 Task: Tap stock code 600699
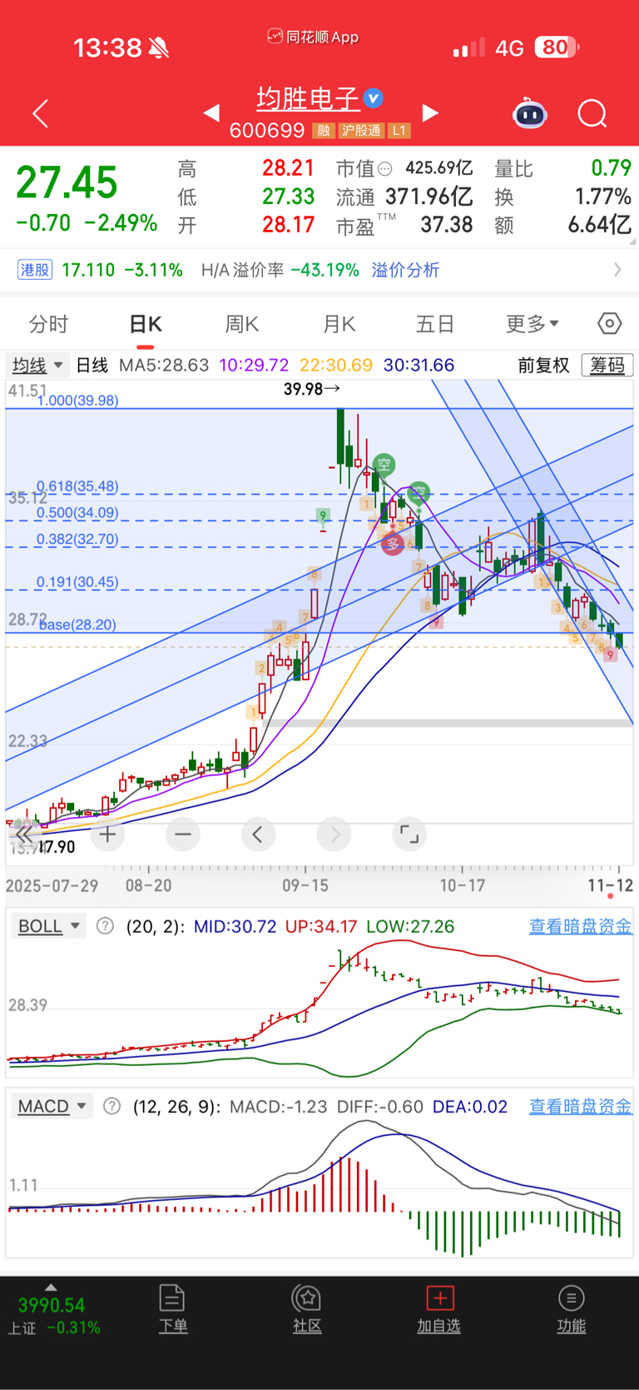click(x=267, y=131)
